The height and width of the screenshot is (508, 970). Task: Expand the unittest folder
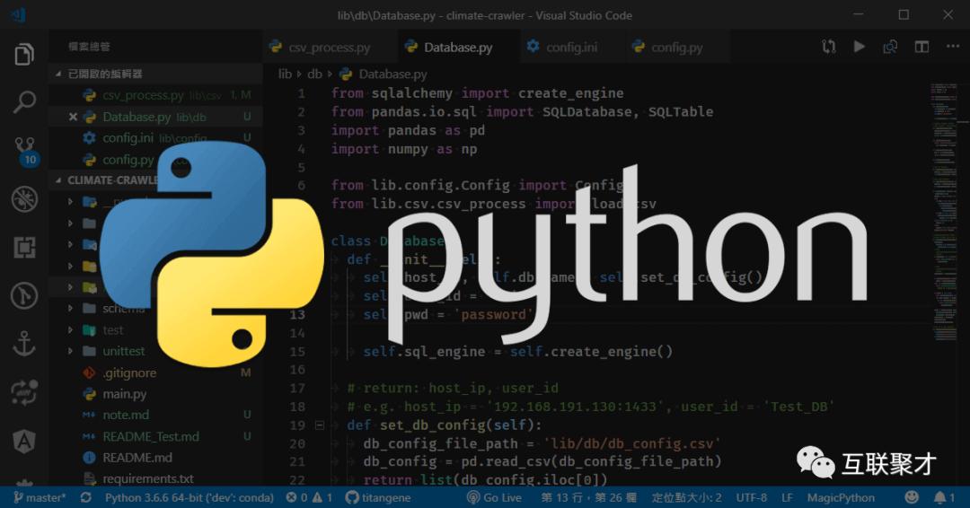coord(71,351)
